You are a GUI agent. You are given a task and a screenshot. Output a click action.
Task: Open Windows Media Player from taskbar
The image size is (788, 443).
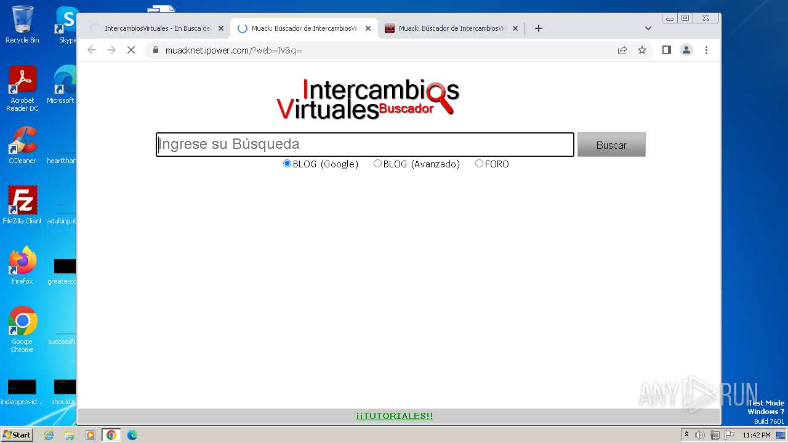(x=90, y=435)
